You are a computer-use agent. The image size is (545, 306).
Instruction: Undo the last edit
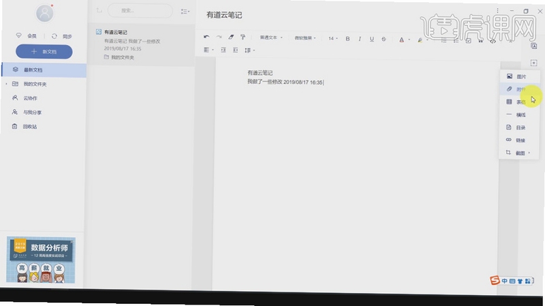[206, 37]
